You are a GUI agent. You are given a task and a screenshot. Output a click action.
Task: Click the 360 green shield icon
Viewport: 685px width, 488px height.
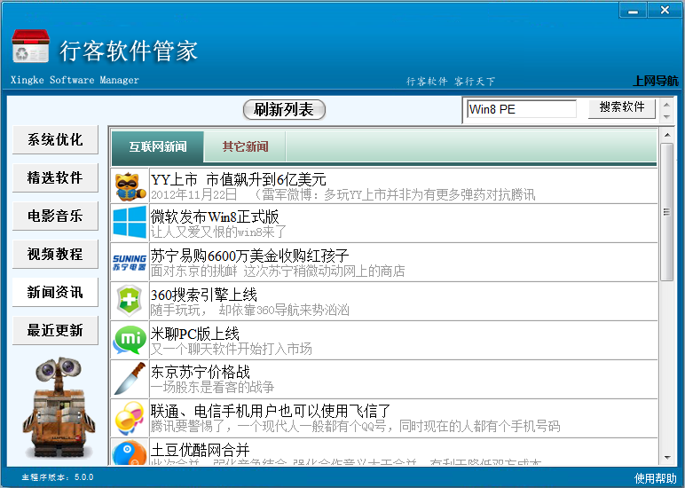click(130, 301)
